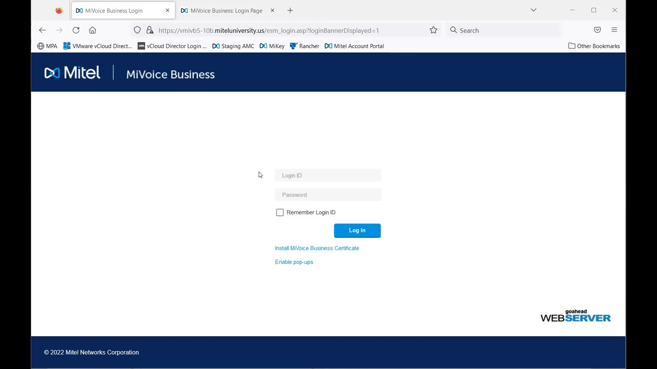
Task: Click the Log In button
Action: pyautogui.click(x=357, y=231)
